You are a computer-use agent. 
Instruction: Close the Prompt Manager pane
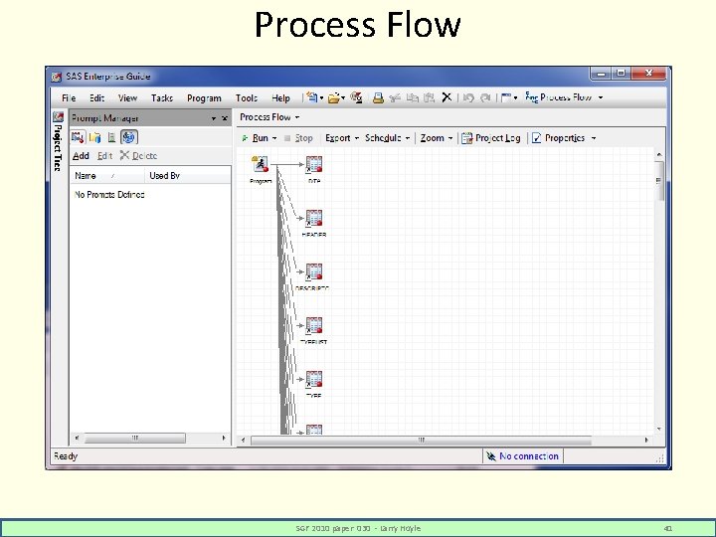click(224, 118)
